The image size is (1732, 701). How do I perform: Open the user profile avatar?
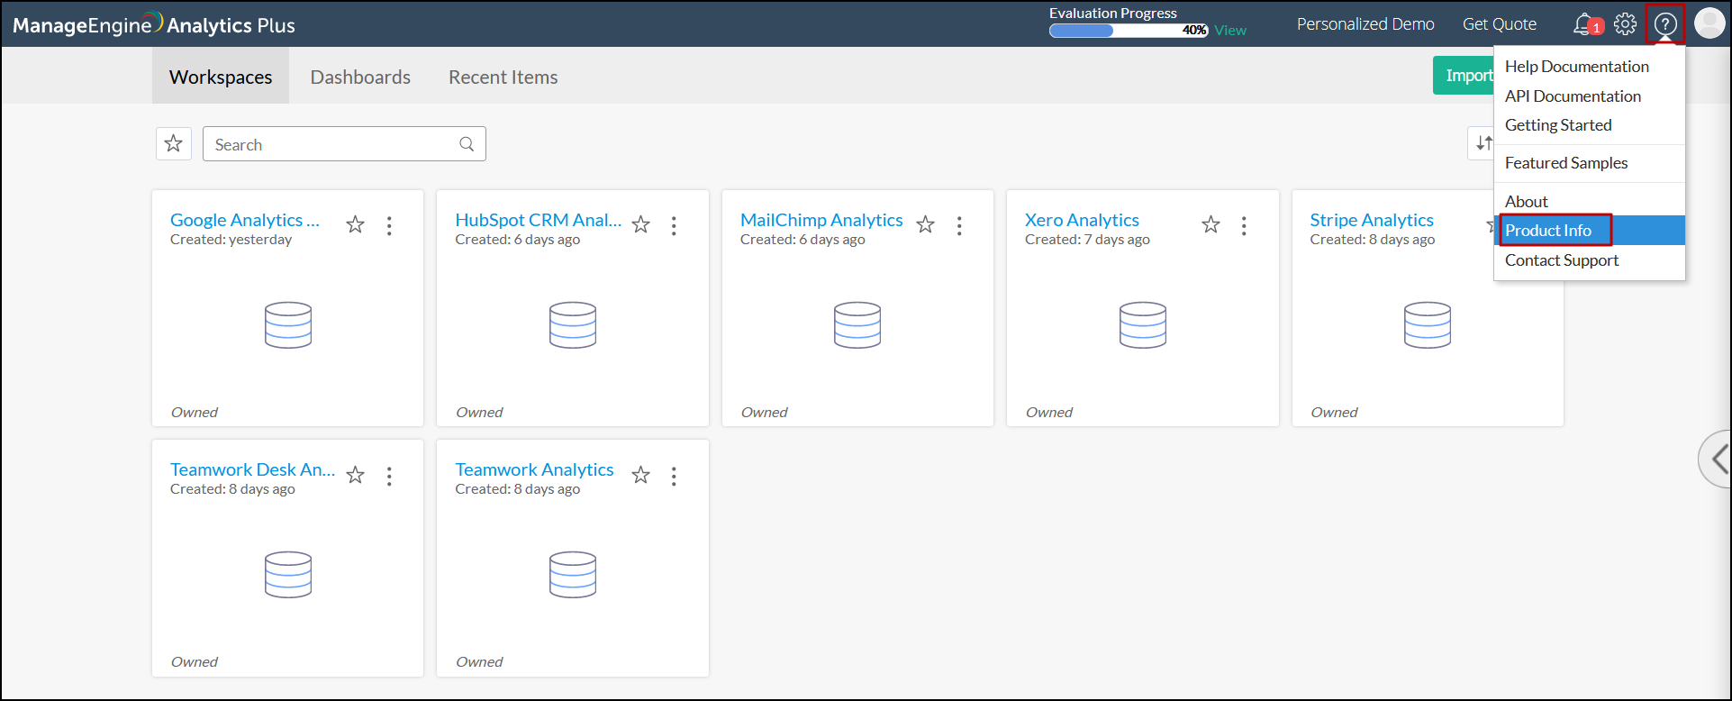click(x=1709, y=23)
